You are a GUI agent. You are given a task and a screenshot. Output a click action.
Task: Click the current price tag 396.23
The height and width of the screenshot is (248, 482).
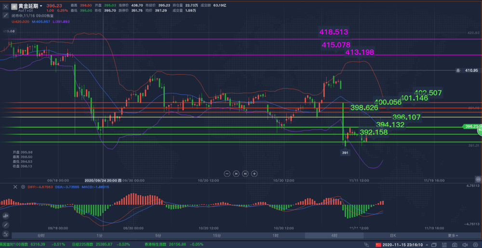click(x=472, y=127)
